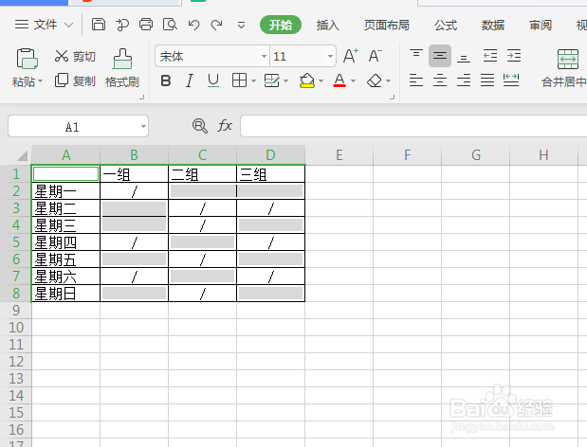
Task: Select cell containing 二组
Action: [203, 174]
